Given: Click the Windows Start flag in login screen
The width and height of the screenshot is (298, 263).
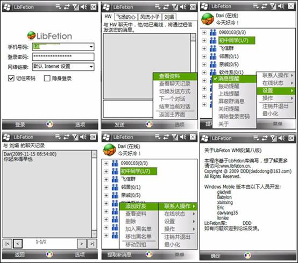Looking at the screenshot, I should tap(7, 7).
